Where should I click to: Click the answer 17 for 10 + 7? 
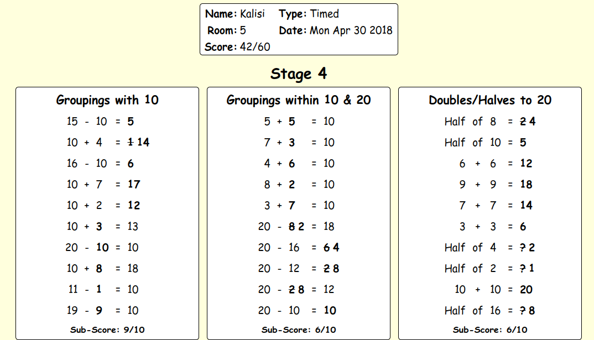[x=134, y=185]
